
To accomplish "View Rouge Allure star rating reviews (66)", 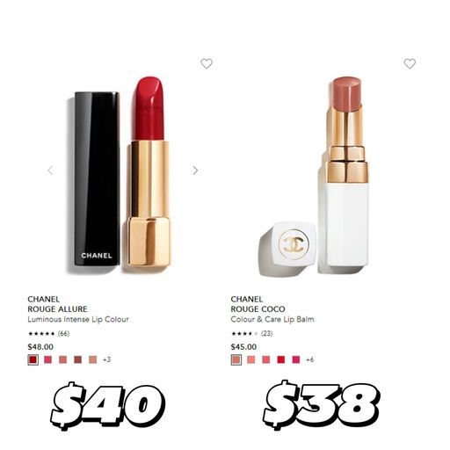I will click(x=48, y=333).
